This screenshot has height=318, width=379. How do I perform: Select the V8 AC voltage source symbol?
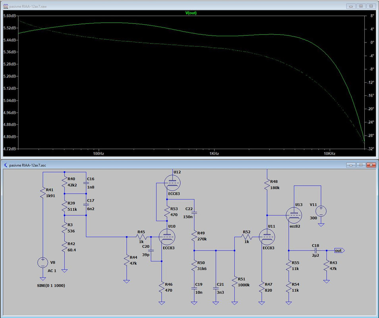click(43, 262)
